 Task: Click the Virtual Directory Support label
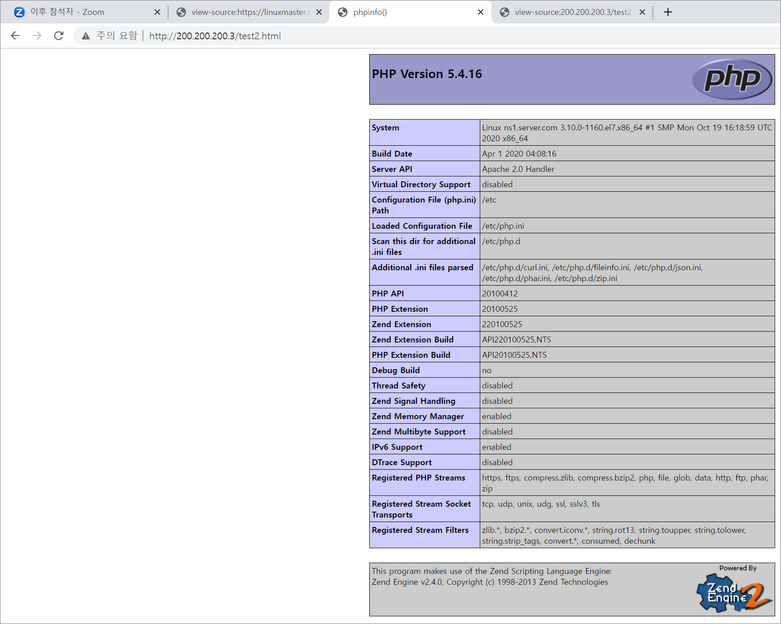point(421,184)
